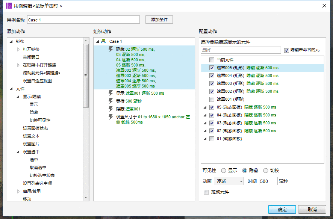
Task: Select the 隐藏 visibility radio button
Action: pos(245,171)
